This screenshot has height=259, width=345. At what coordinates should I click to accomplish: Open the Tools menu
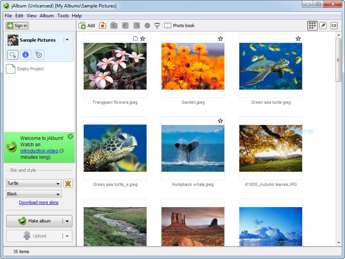point(63,16)
